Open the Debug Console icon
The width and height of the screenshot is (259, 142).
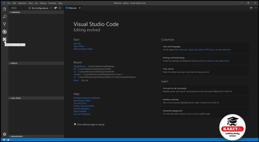point(60,8)
